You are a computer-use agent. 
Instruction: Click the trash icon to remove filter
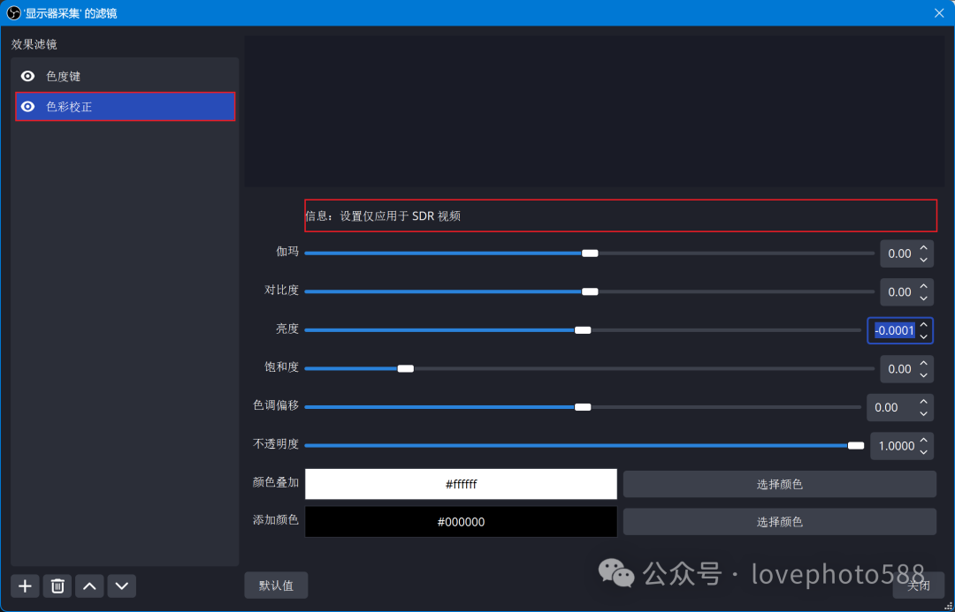click(x=57, y=586)
